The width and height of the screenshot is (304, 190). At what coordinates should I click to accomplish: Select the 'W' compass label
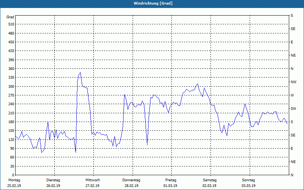click(x=292, y=95)
